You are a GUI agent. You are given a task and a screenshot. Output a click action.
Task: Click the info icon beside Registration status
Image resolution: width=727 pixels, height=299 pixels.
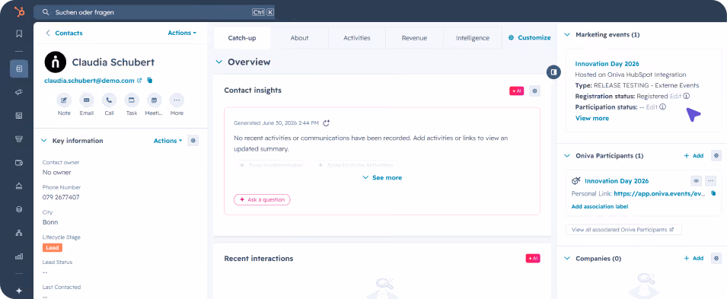(687, 97)
